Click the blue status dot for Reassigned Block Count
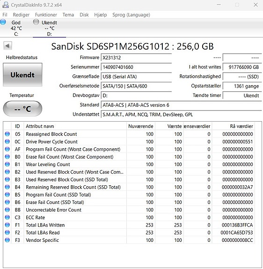 pyautogui.click(x=7, y=134)
